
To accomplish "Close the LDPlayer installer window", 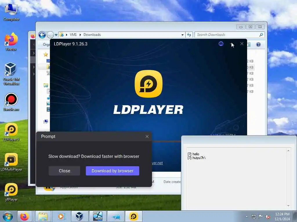I will (242, 44).
